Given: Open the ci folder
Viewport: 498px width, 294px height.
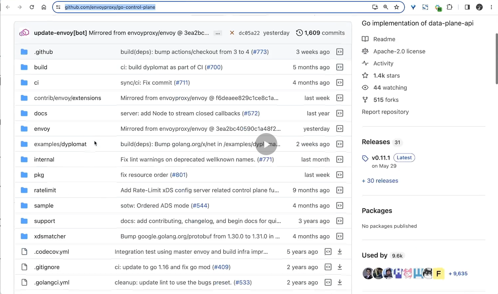Looking at the screenshot, I should pyautogui.click(x=36, y=82).
